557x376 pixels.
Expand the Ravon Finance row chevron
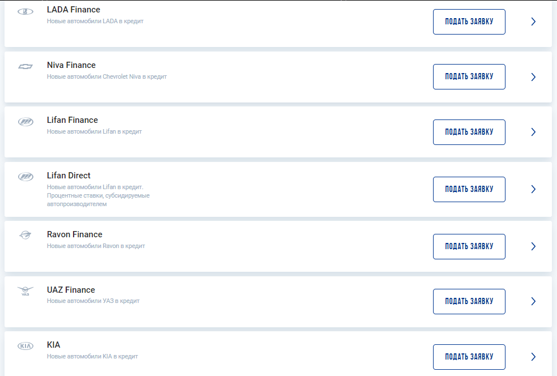pos(533,246)
